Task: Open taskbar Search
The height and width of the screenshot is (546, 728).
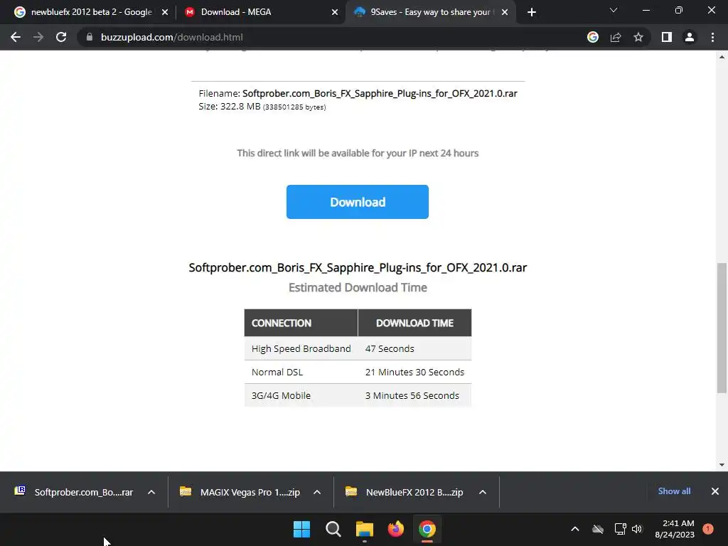Action: [x=333, y=529]
